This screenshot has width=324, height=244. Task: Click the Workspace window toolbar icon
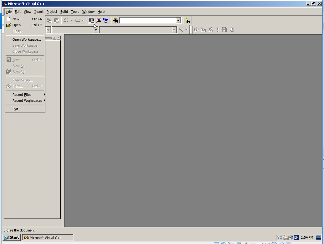pos(91,20)
